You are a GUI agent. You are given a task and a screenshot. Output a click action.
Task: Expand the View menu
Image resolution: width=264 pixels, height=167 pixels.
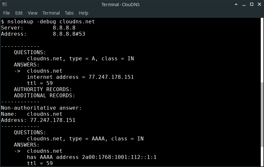(x=32, y=13)
